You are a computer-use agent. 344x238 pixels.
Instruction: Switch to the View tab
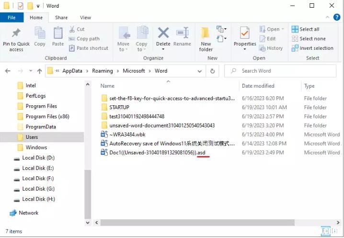pos(85,18)
